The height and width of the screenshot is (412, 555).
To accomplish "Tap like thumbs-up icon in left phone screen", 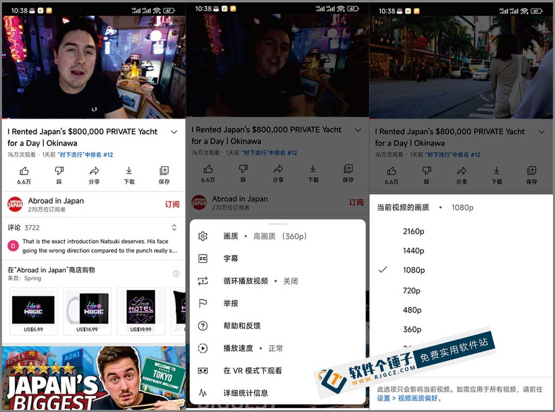I will click(24, 171).
